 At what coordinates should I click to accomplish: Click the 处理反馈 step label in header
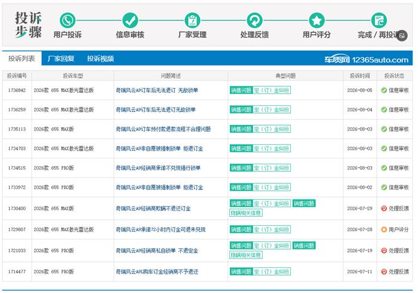[254, 35]
